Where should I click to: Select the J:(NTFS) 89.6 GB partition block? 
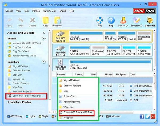(x=110, y=36)
